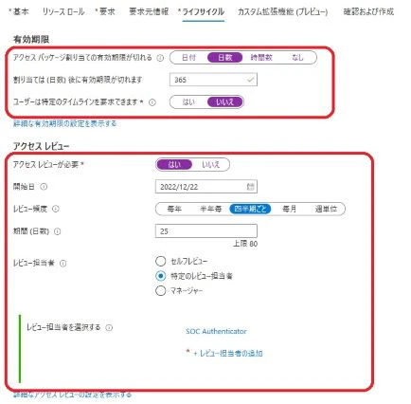Open 詳細なアクセス レビューの設定を表示する link

click(x=72, y=395)
